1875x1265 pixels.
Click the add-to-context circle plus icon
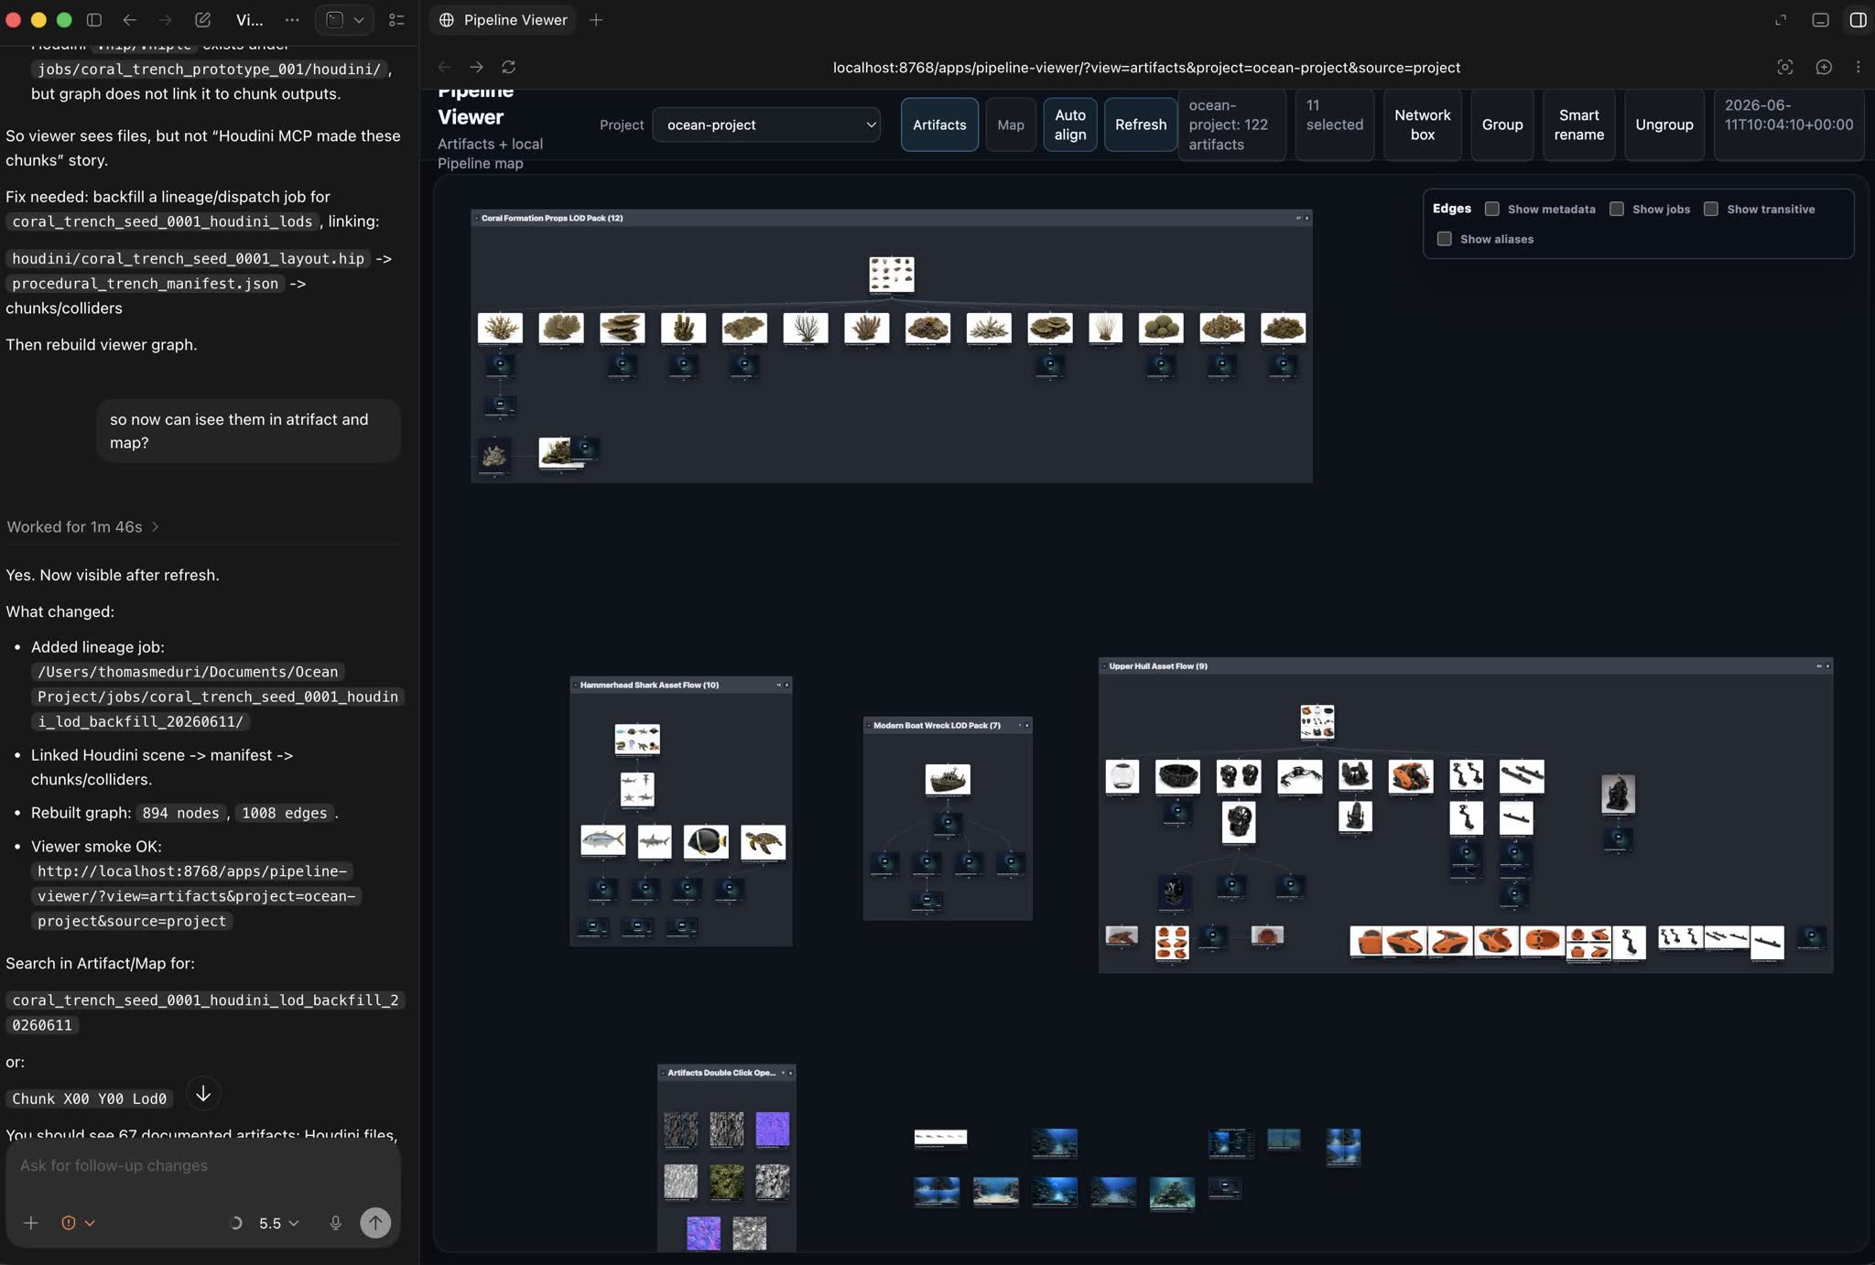[x=1823, y=67]
